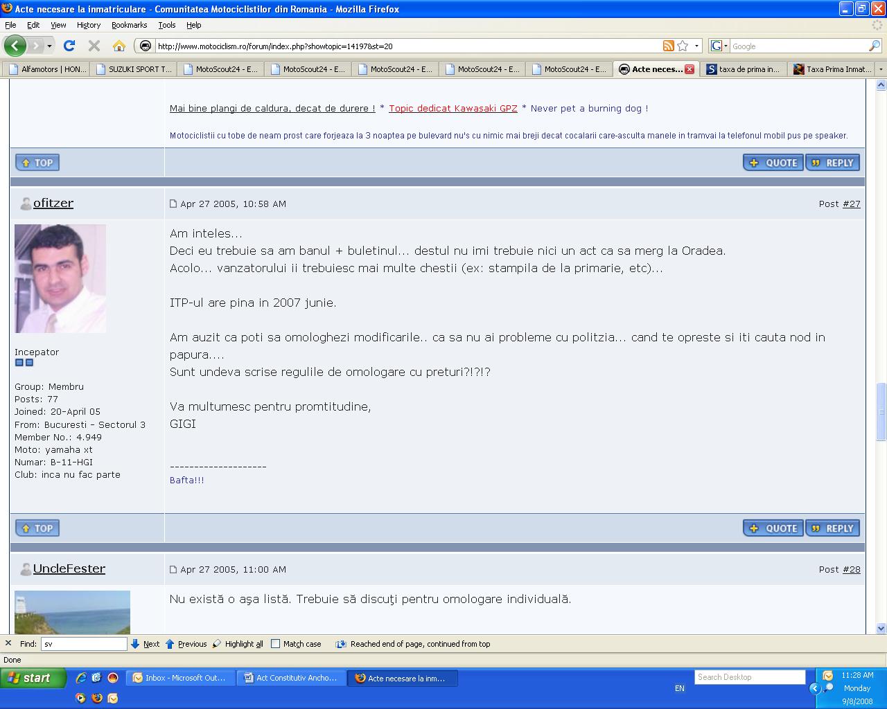887x709 pixels.
Task: Click the browser Back arrow button
Action: click(x=15, y=46)
